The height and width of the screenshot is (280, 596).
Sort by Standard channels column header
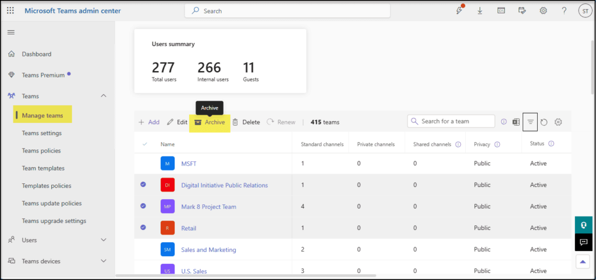point(322,144)
